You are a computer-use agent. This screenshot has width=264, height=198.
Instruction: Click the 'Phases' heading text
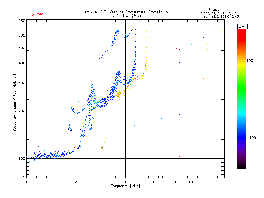coord(214,10)
